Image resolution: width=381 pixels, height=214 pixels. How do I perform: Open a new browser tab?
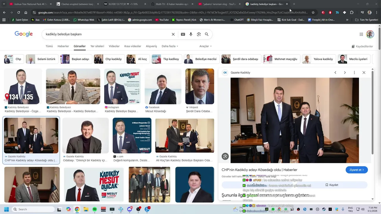pyautogui.click(x=294, y=4)
